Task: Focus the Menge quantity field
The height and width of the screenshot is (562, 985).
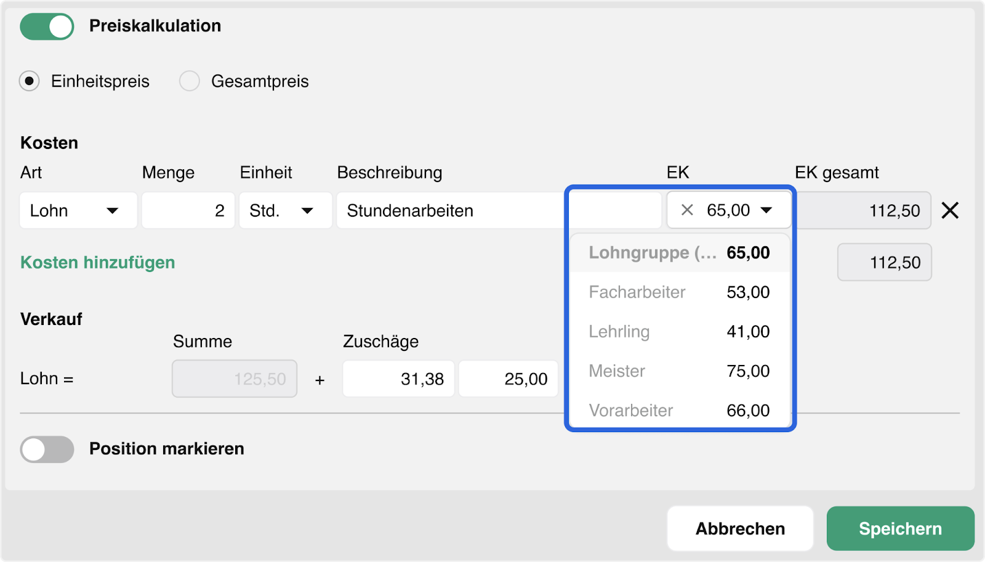Action: point(188,211)
